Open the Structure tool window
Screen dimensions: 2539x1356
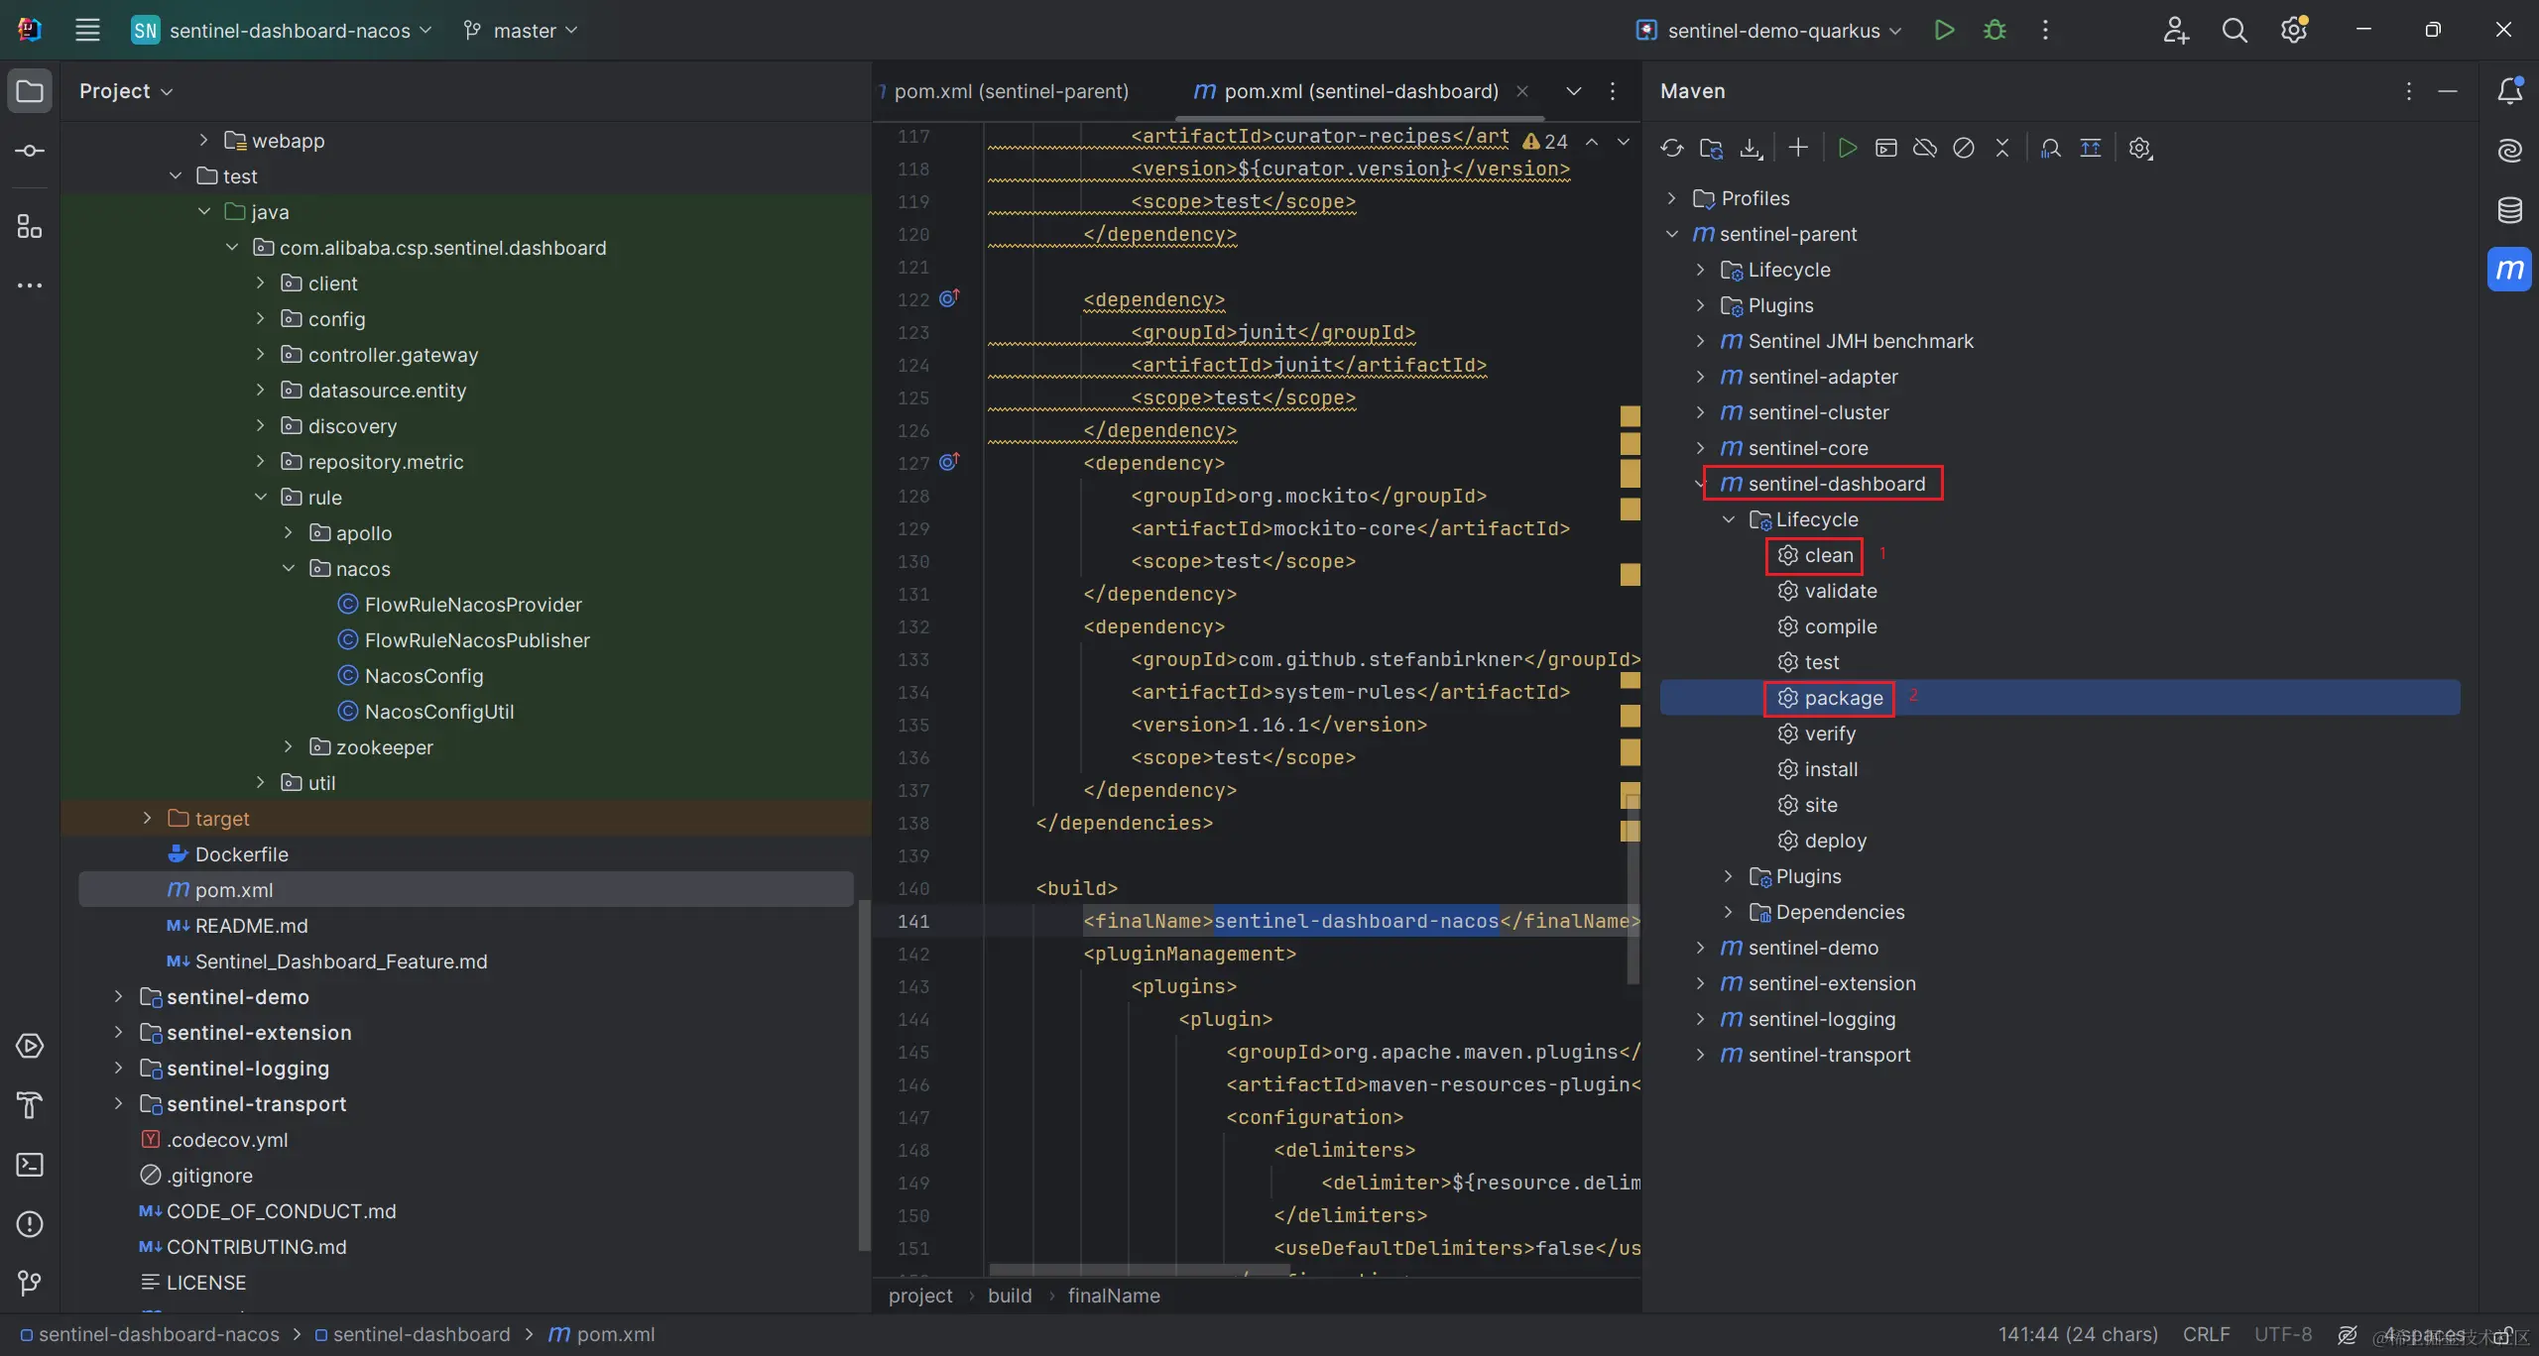(x=30, y=227)
